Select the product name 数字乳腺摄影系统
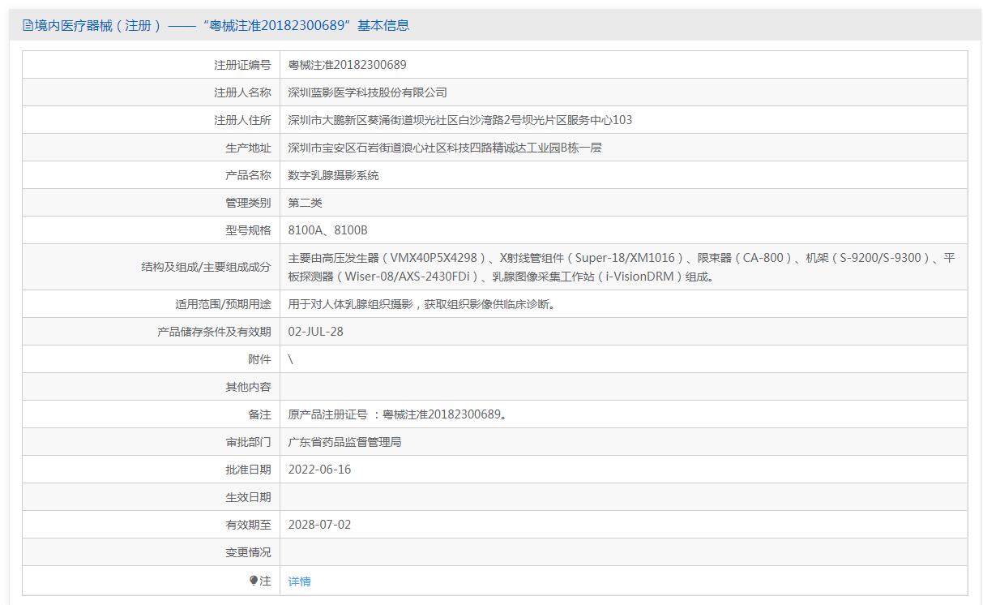This screenshot has width=983, height=605. point(333,175)
